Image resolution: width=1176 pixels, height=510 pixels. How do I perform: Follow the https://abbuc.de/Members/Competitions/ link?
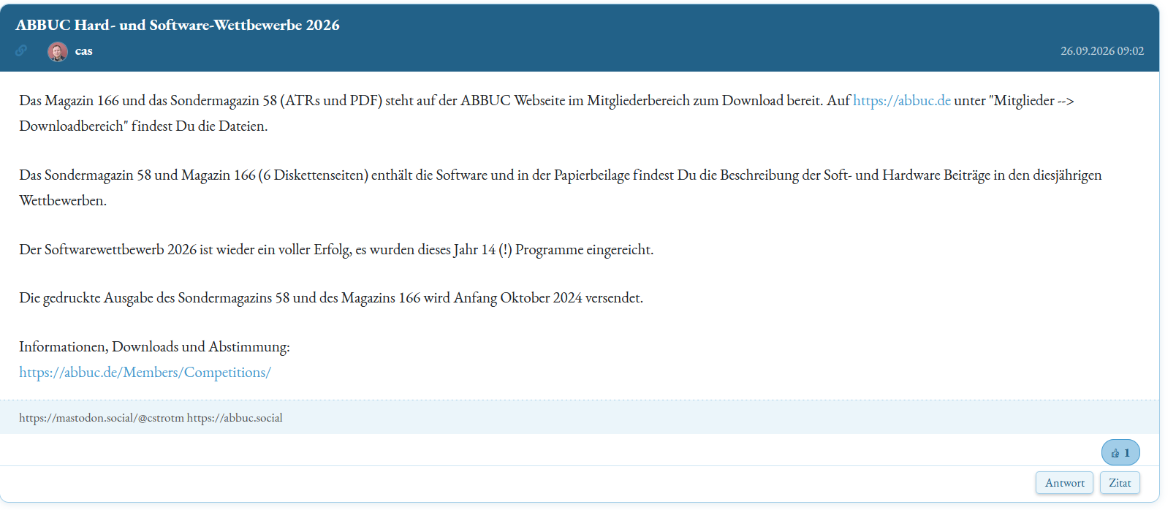tap(145, 372)
